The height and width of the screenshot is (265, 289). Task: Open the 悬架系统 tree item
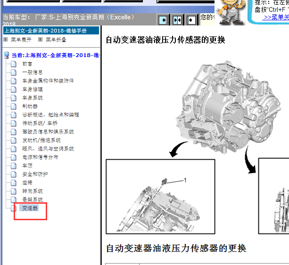coord(33,199)
